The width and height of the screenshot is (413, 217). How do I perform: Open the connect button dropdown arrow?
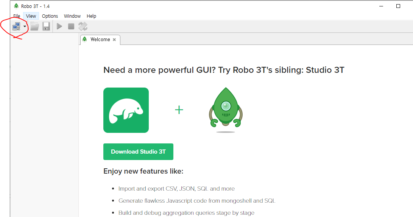click(x=25, y=26)
